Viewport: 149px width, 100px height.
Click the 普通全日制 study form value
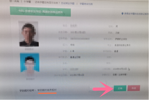[75, 57]
